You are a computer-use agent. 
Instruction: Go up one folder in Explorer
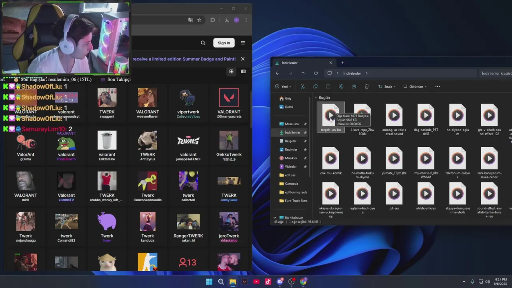[x=303, y=73]
